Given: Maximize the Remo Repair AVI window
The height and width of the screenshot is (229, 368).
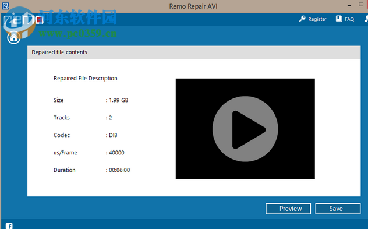Looking at the screenshot, I should [x=361, y=5].
